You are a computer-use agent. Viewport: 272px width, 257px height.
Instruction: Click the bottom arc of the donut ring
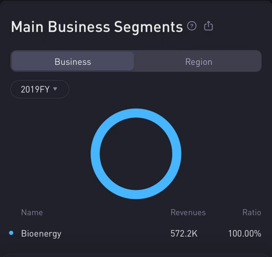pyautogui.click(x=136, y=194)
